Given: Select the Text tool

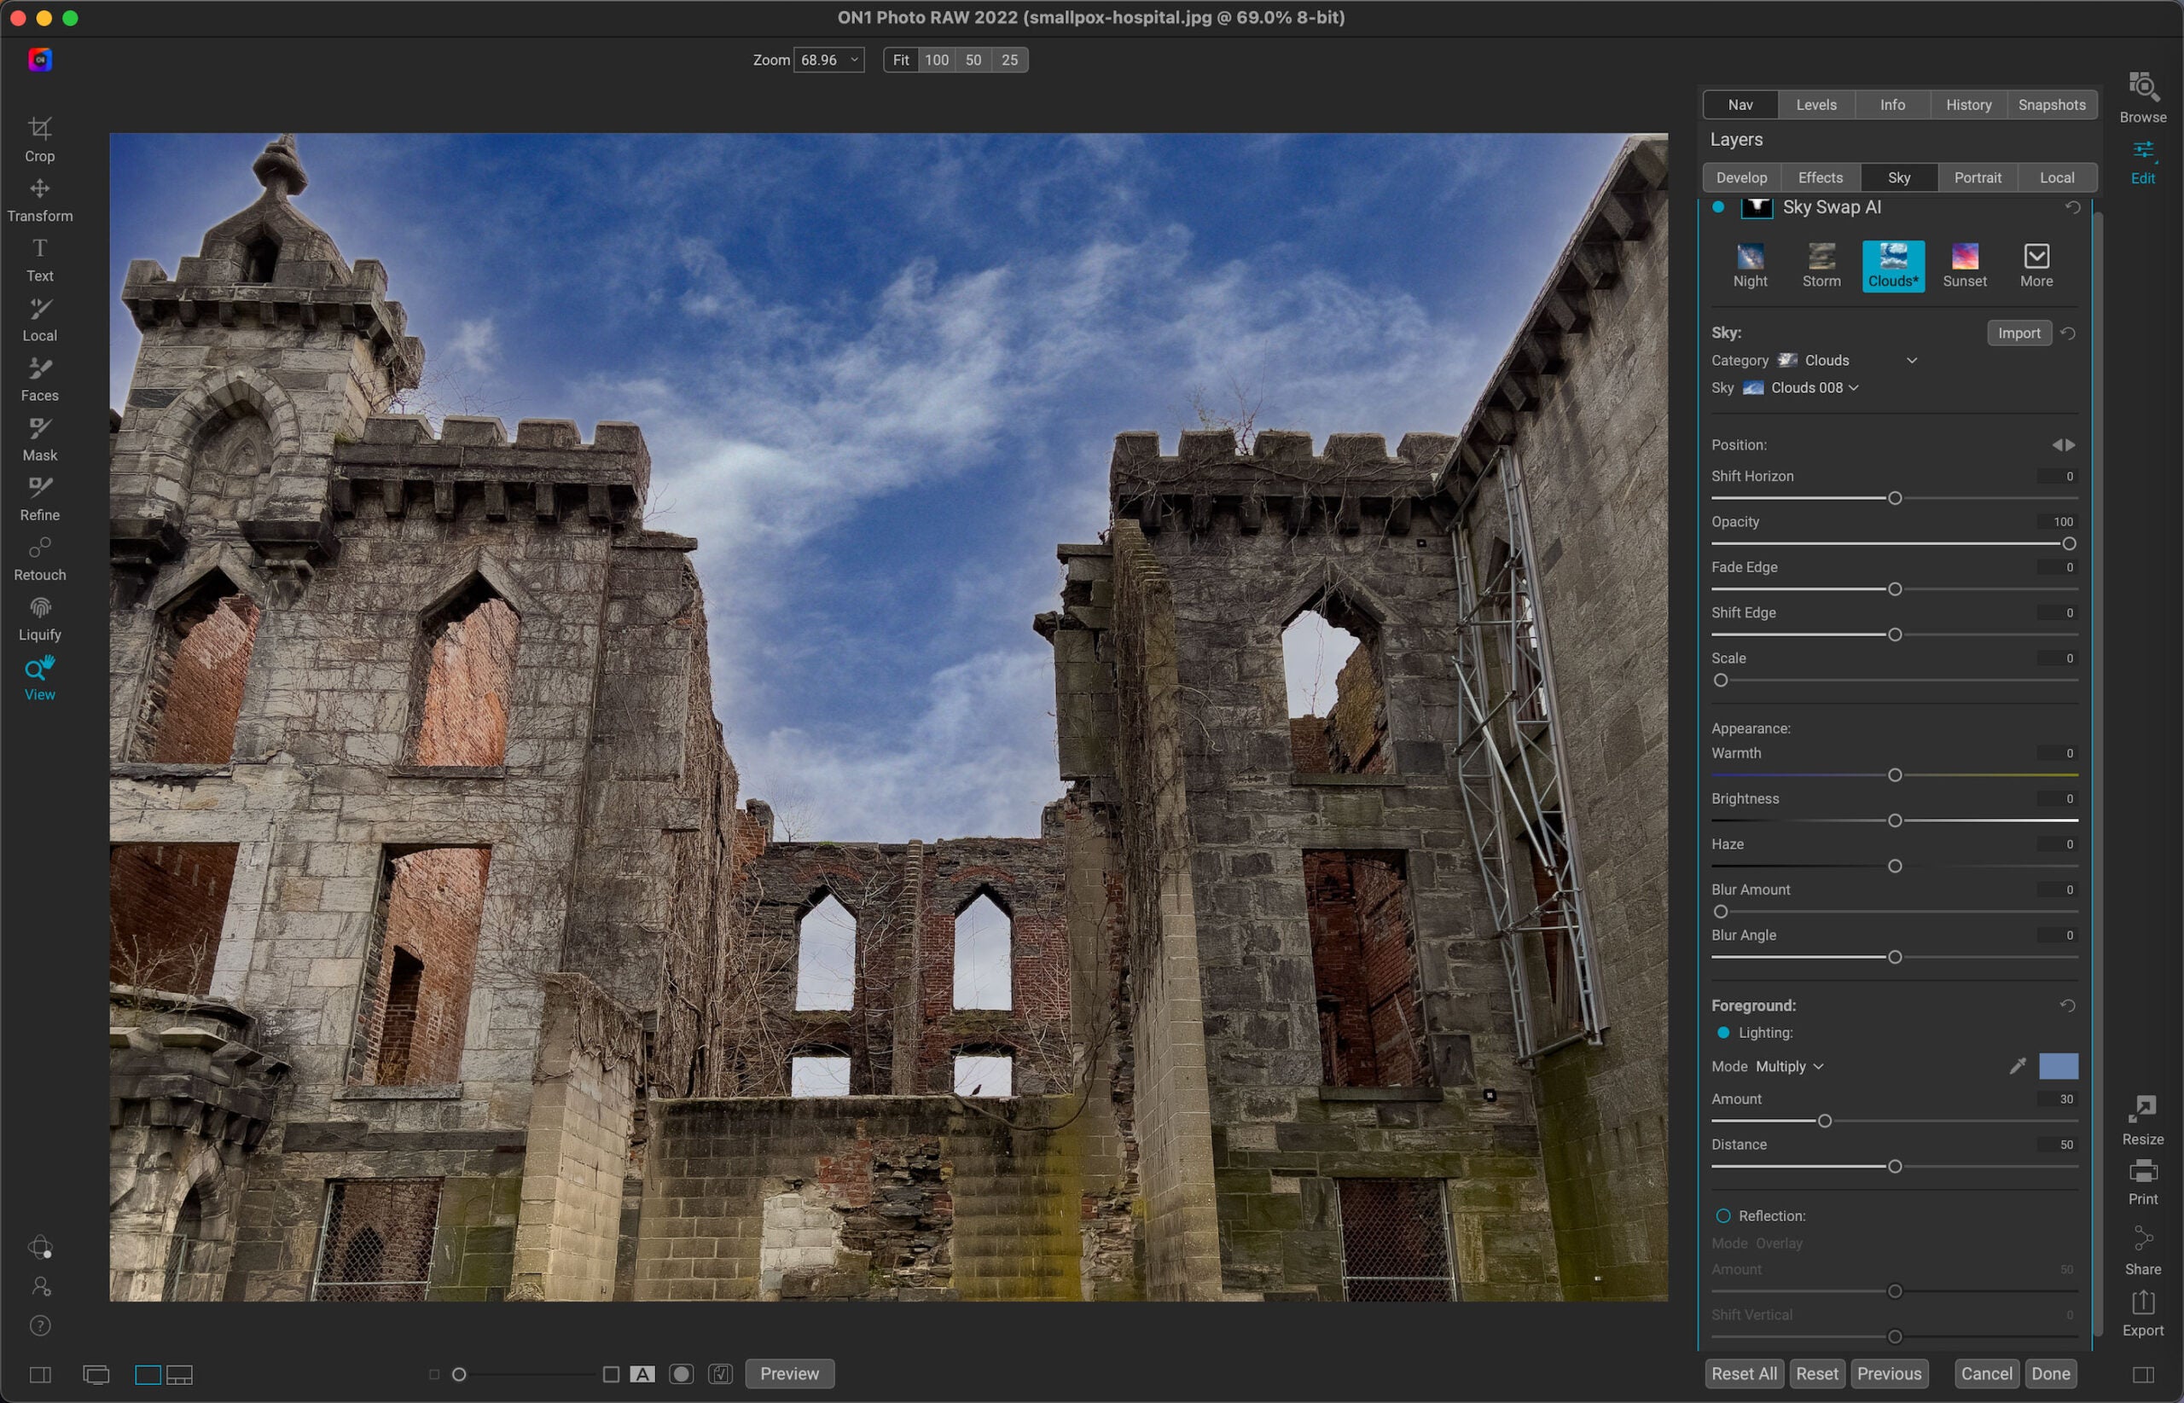Looking at the screenshot, I should [40, 259].
